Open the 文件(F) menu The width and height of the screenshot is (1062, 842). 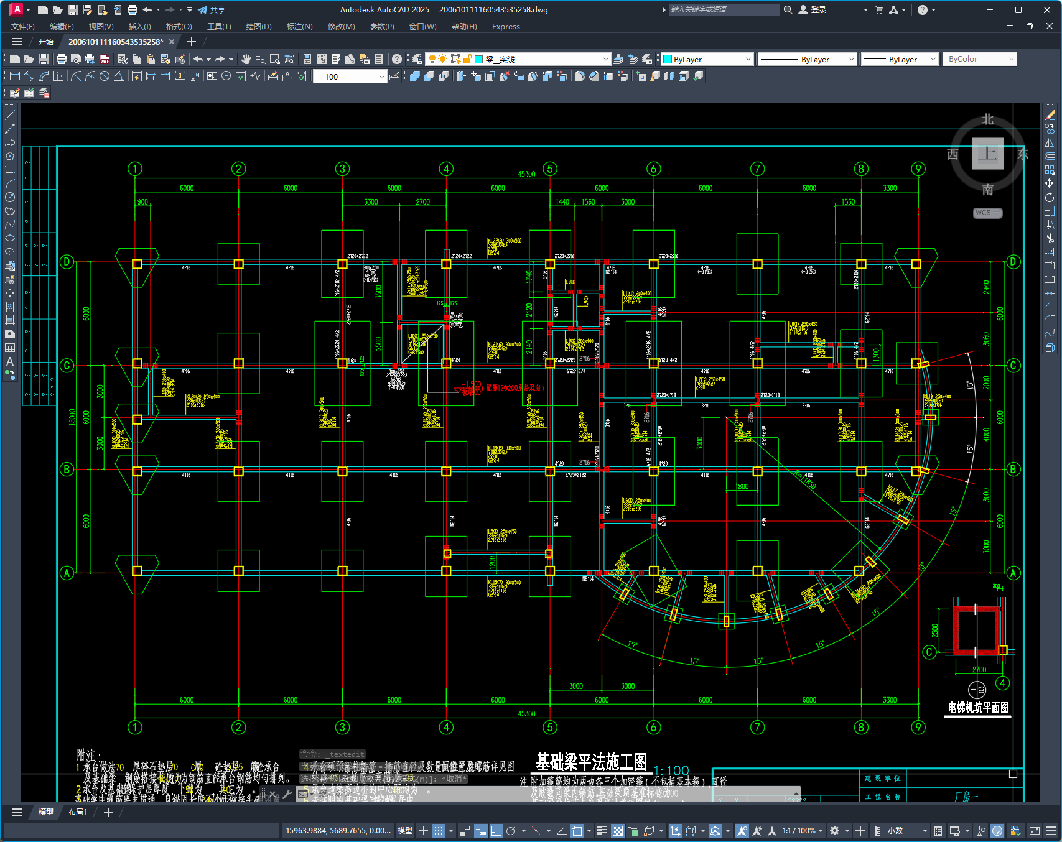coord(23,27)
